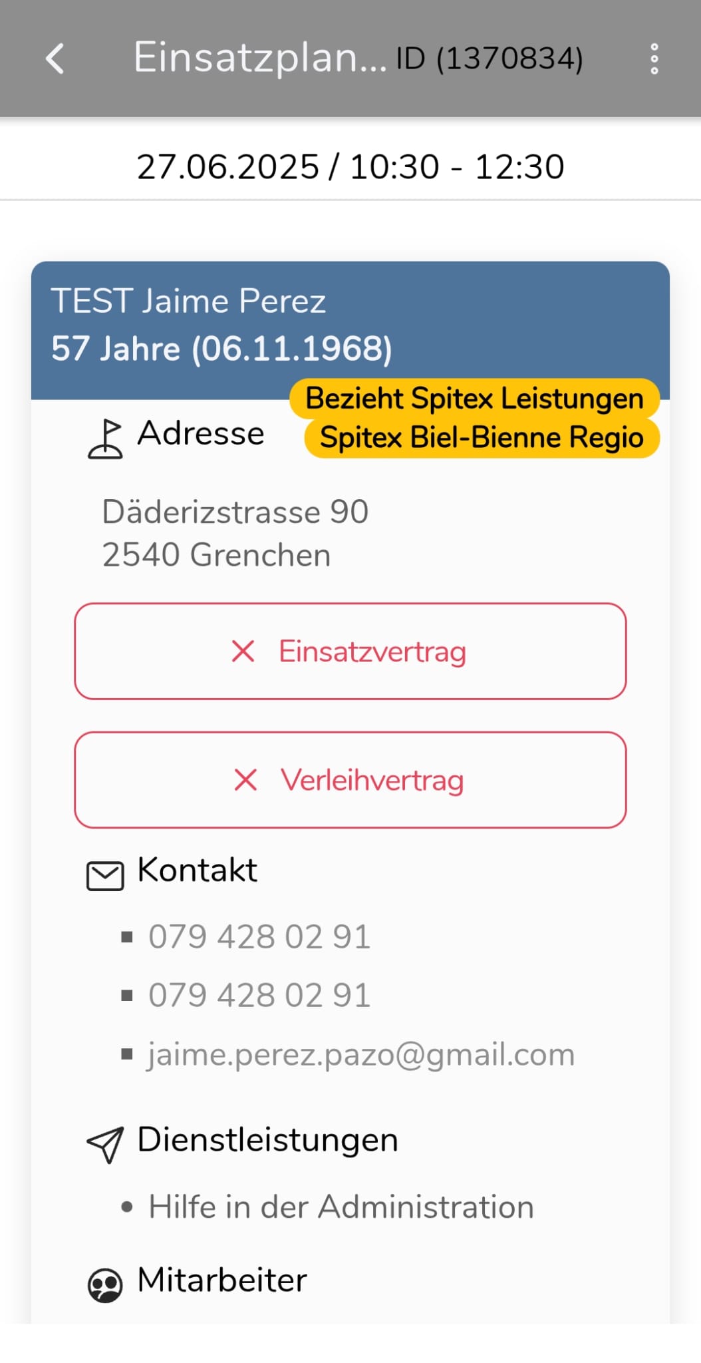
Task: Call the second listed phone number
Action: [x=259, y=996]
